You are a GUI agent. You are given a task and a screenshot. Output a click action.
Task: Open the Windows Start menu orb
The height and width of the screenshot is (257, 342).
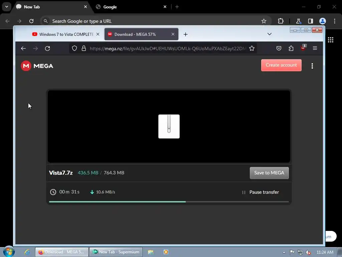9,252
